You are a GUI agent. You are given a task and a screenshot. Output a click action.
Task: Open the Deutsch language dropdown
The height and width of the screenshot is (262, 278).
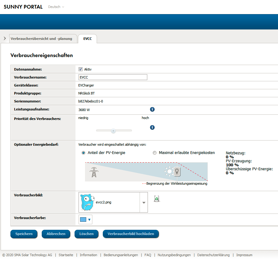pos(56,7)
